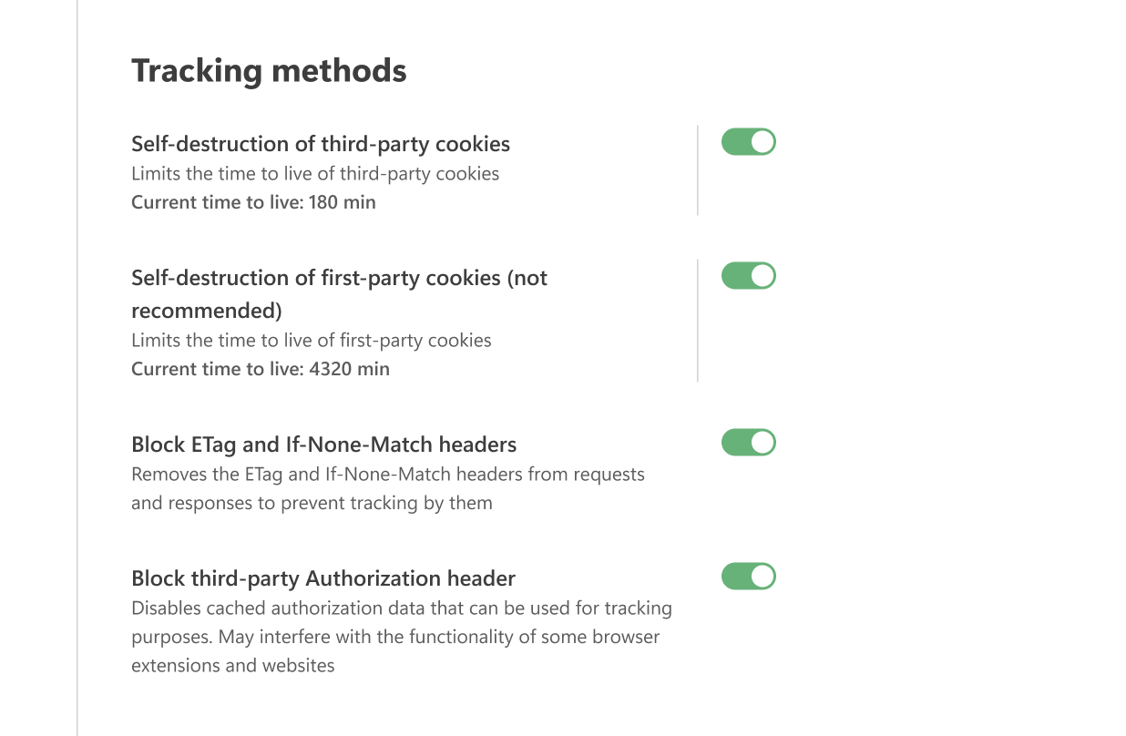1126x736 pixels.
Task: Select Block ETag and If-None-Match headers title
Action: click(x=324, y=444)
